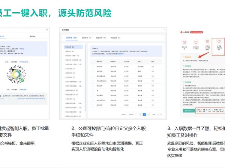Click the 复制链接 copy-link icon
The height and width of the screenshot is (168, 225).
tap(23, 90)
